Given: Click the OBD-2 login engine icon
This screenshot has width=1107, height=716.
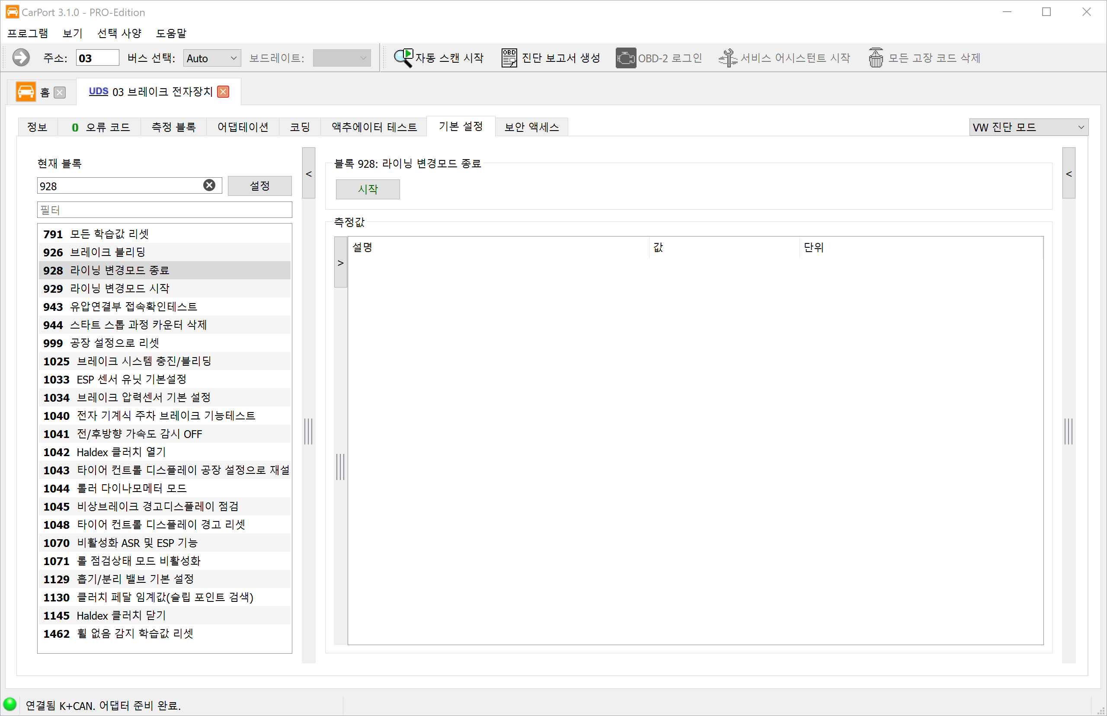Looking at the screenshot, I should tap(626, 58).
